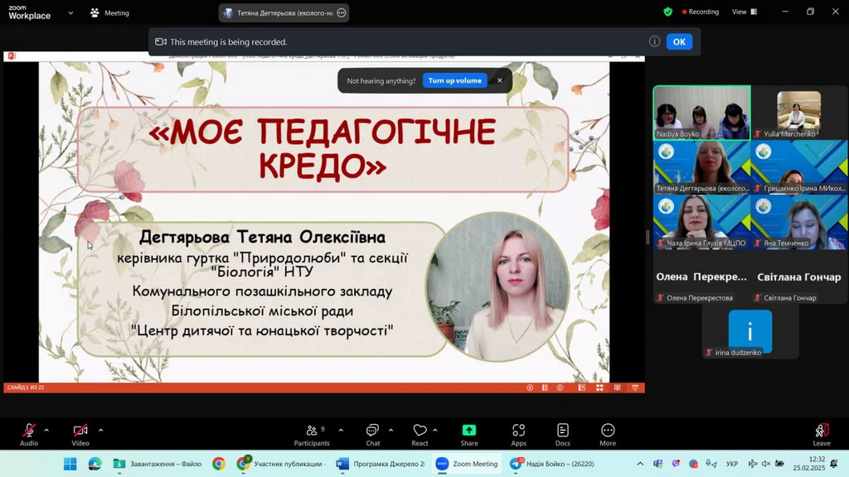849x477 pixels.
Task: Switch to the Meeting tab
Action: pos(109,13)
